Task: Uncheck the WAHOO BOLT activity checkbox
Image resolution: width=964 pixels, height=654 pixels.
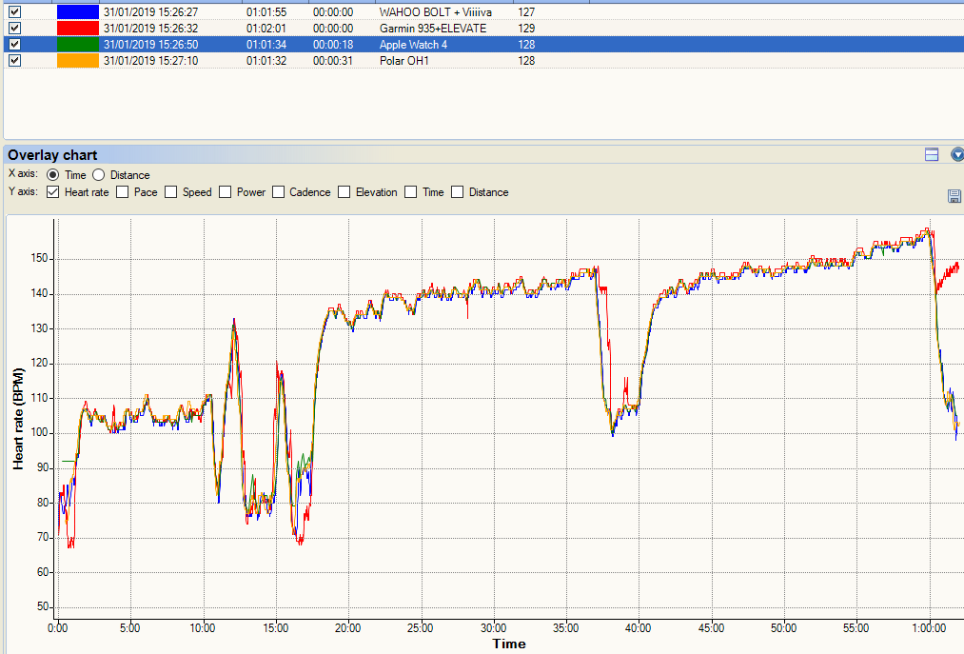Action: 14,12
